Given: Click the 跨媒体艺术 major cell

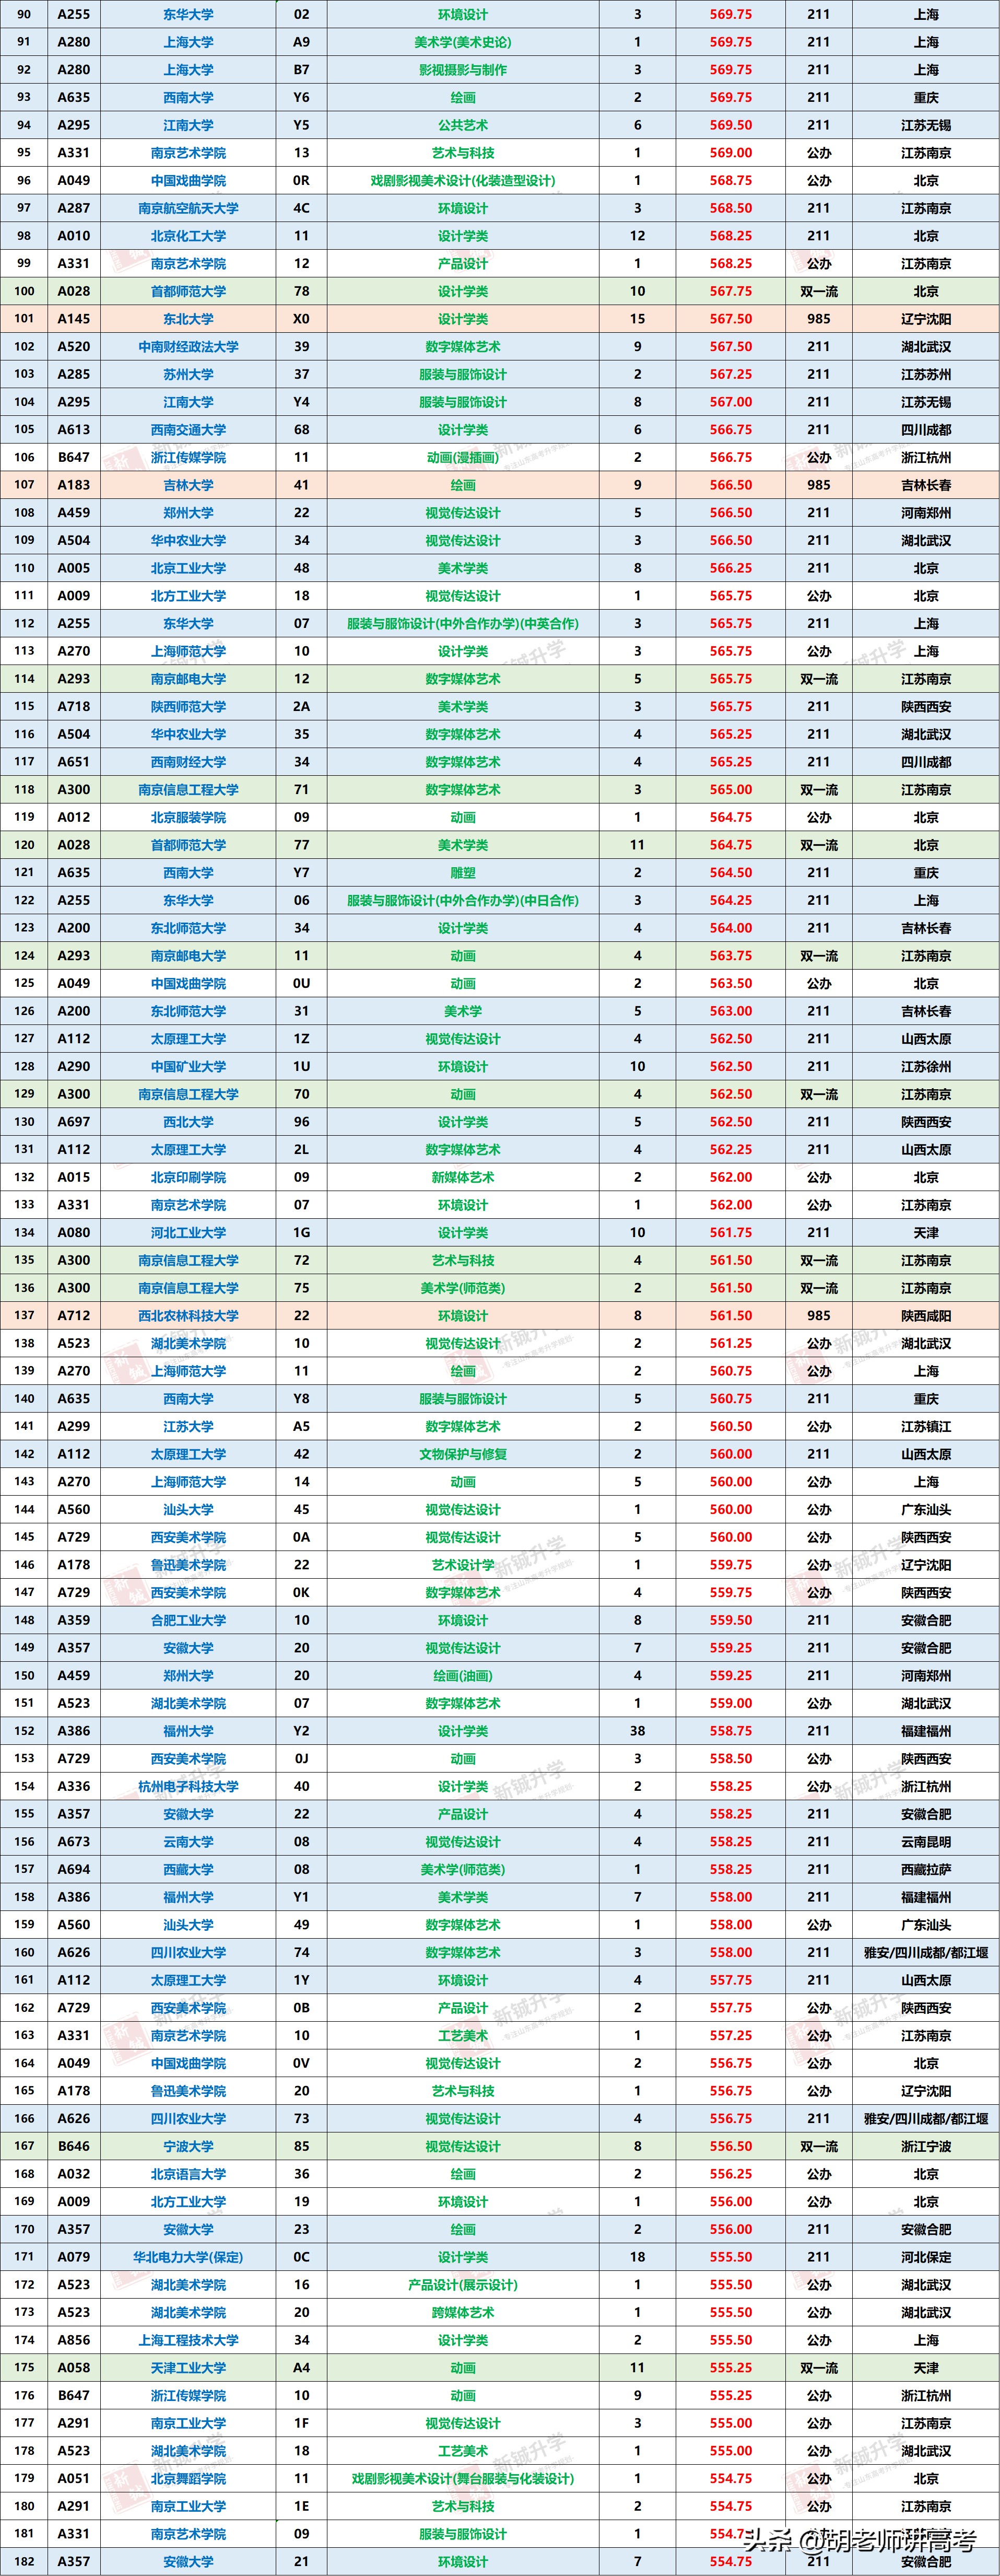Looking at the screenshot, I should click(x=462, y=2312).
